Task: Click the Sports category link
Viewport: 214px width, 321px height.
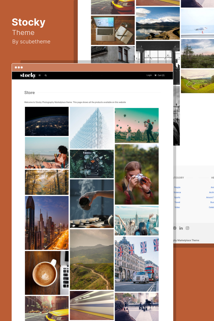Action: (x=177, y=197)
